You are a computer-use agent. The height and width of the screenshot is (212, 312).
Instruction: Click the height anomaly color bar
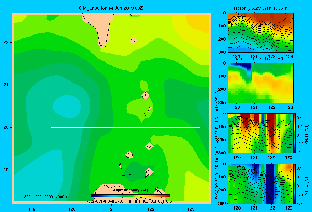130,196
